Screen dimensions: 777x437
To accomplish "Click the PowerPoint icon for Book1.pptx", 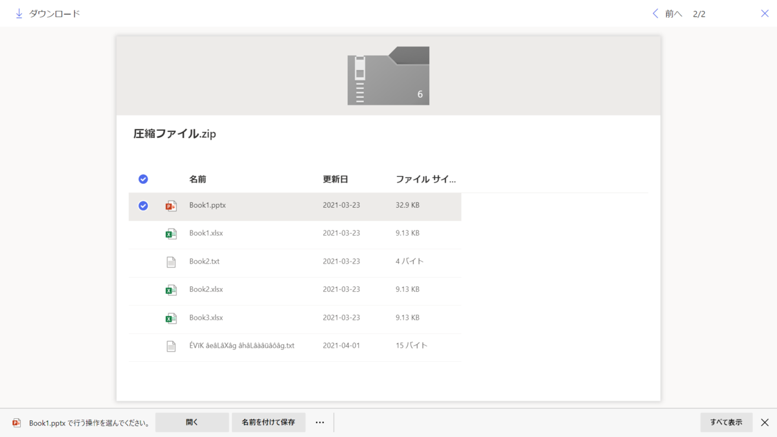I will coord(171,206).
